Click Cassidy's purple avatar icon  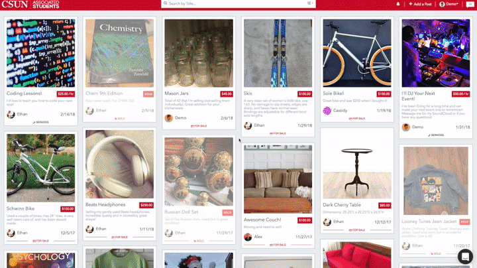click(x=327, y=111)
